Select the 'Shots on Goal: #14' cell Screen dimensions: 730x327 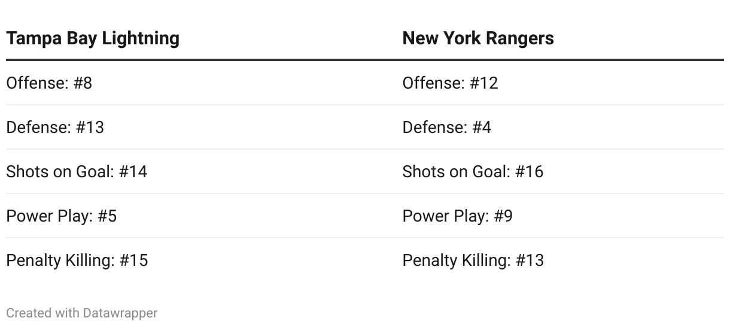tap(77, 171)
